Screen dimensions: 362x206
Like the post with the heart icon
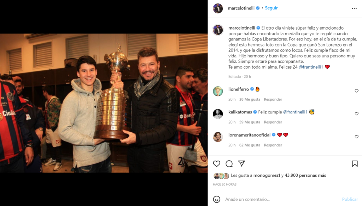coord(217,164)
